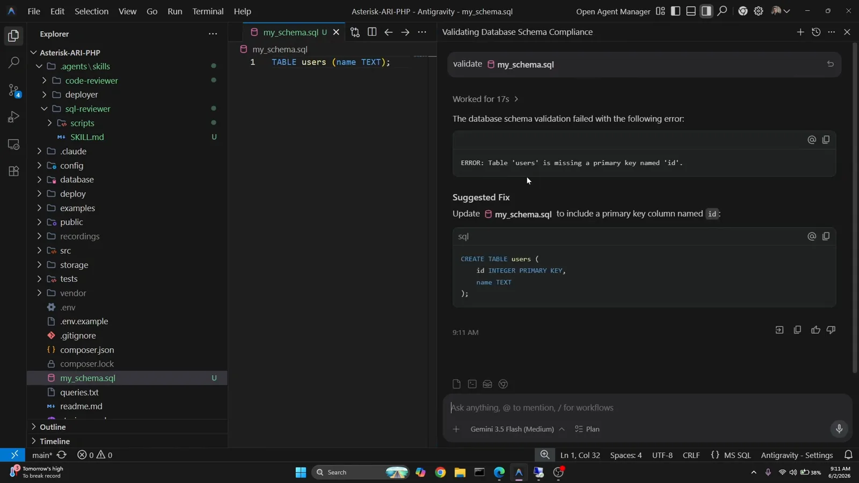Click the compare changes icon in editor toolbar
Image resolution: width=859 pixels, height=483 pixels.
pyautogui.click(x=355, y=32)
